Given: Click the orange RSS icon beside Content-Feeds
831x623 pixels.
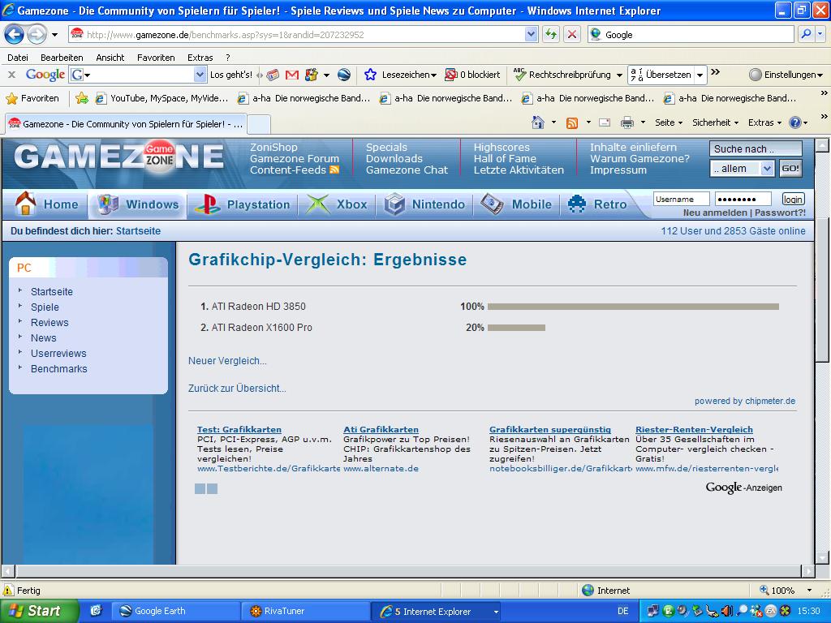Looking at the screenshot, I should (334, 170).
